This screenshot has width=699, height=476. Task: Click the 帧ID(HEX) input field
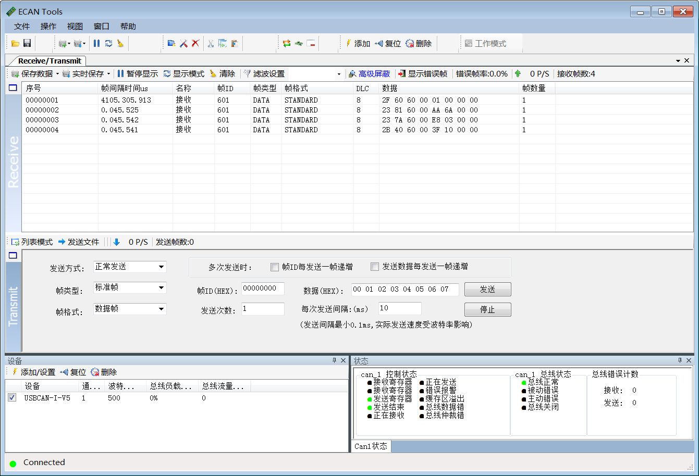pos(263,289)
